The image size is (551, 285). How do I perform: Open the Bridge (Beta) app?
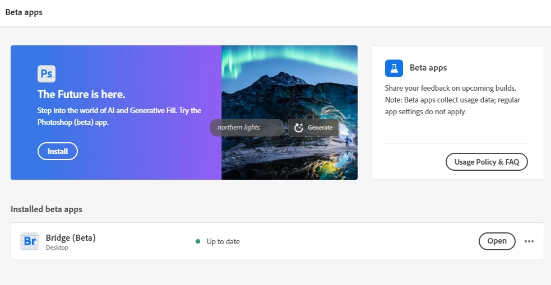click(497, 241)
